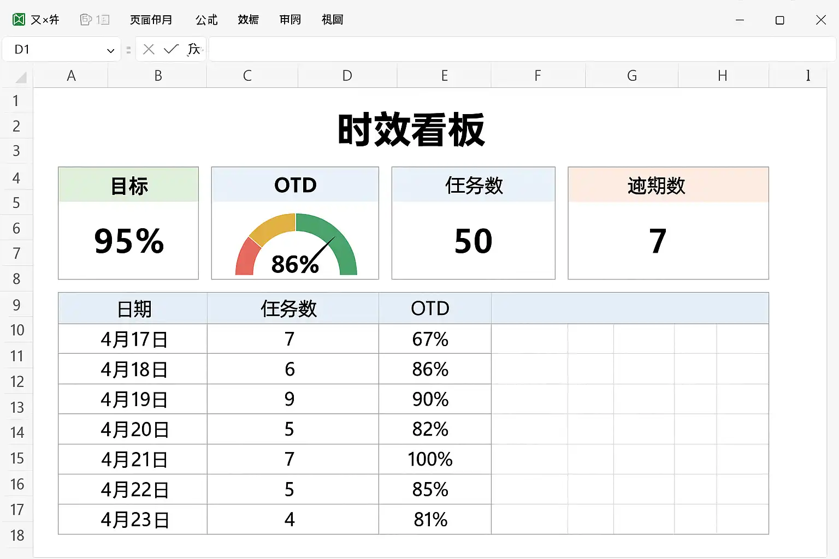The width and height of the screenshot is (839, 559).
Task: Click the OTD gauge chart showing 86%
Action: (x=296, y=243)
